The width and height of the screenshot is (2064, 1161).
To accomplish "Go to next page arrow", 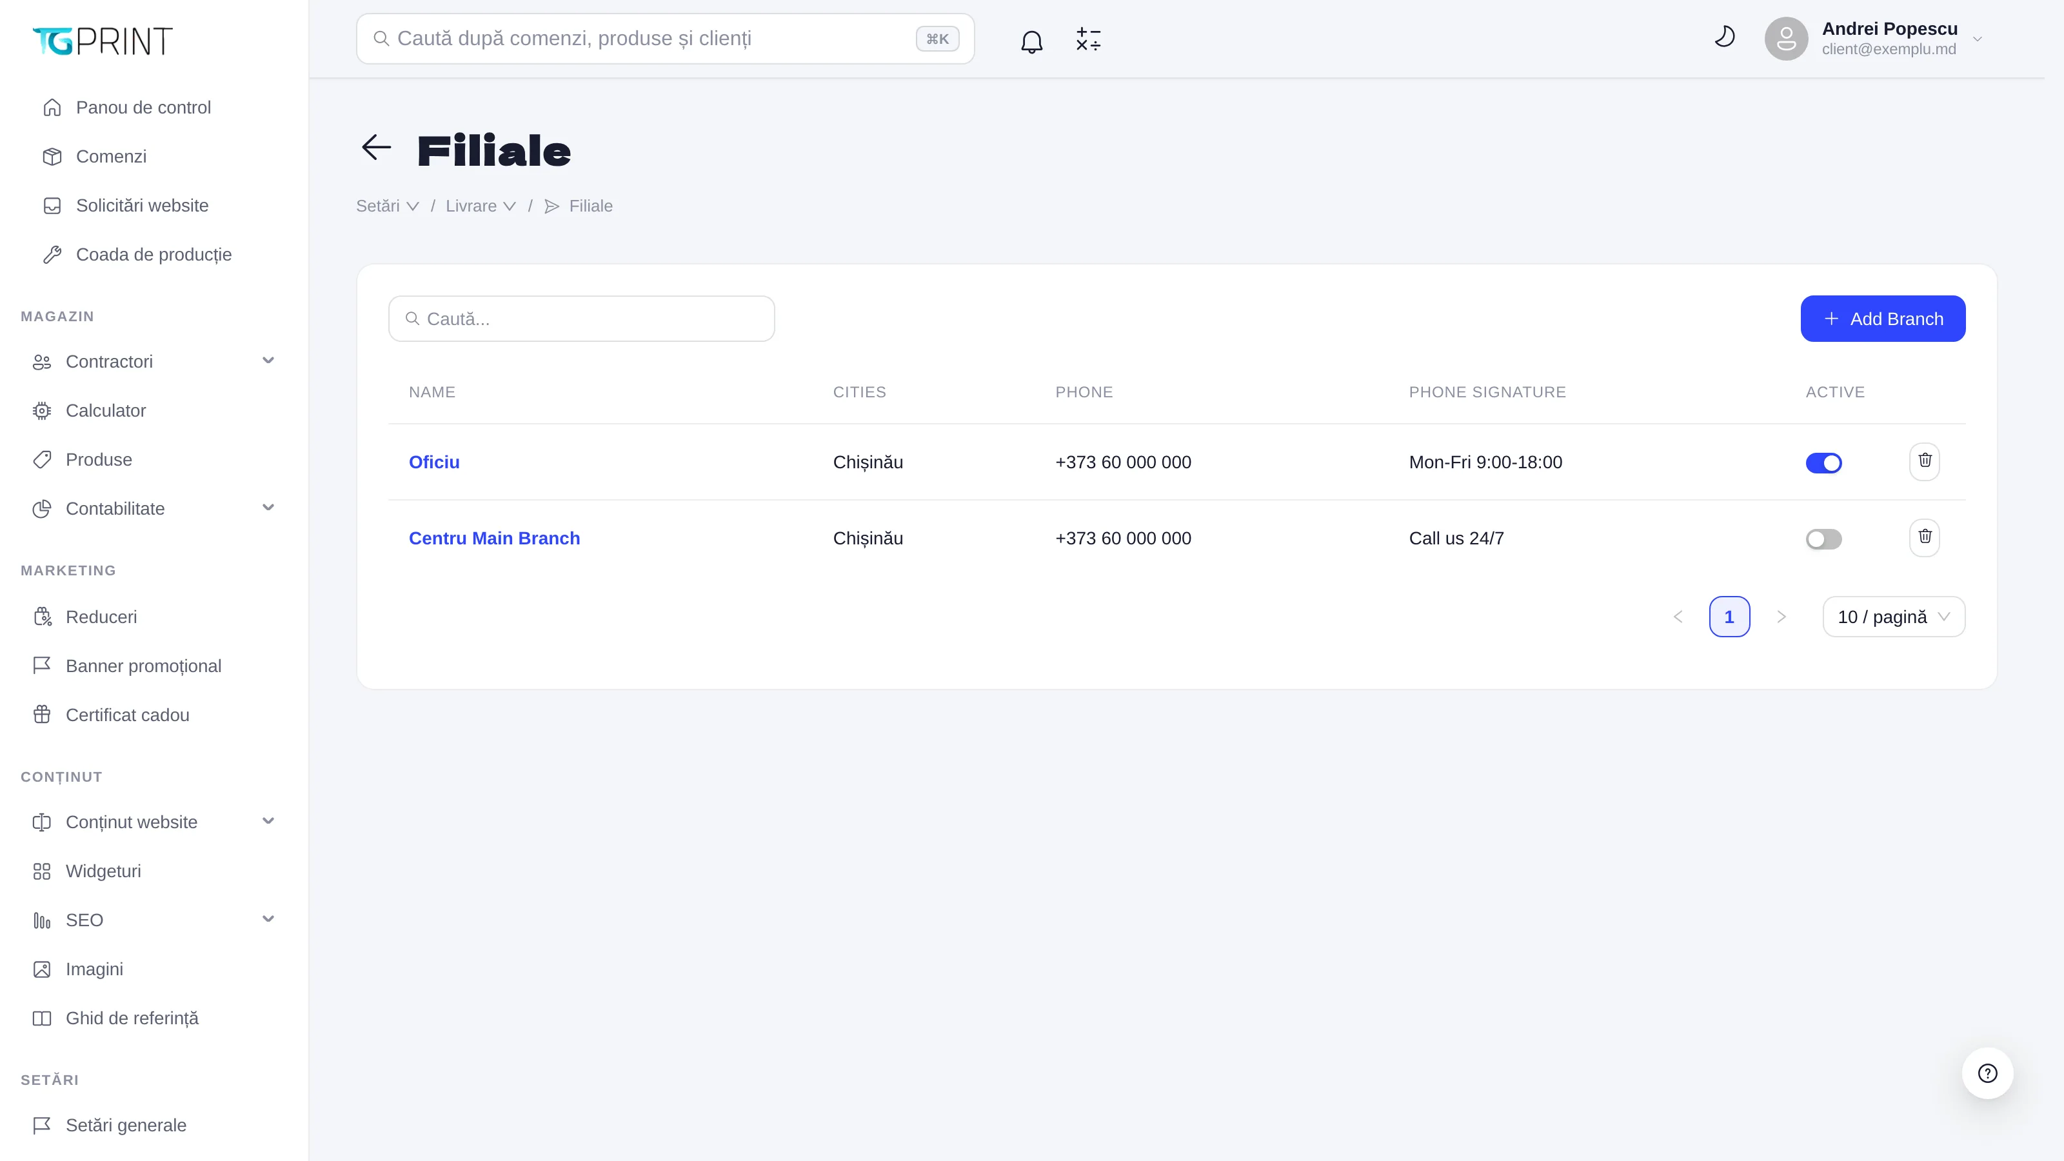I will pyautogui.click(x=1781, y=617).
